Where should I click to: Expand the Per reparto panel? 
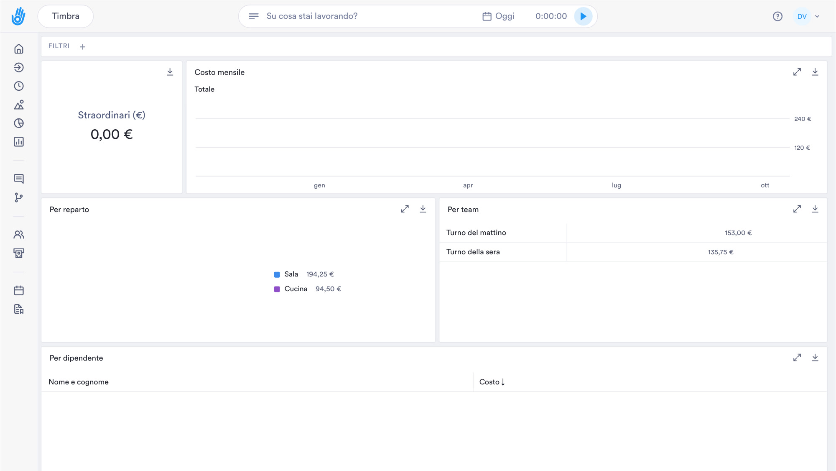click(x=405, y=209)
